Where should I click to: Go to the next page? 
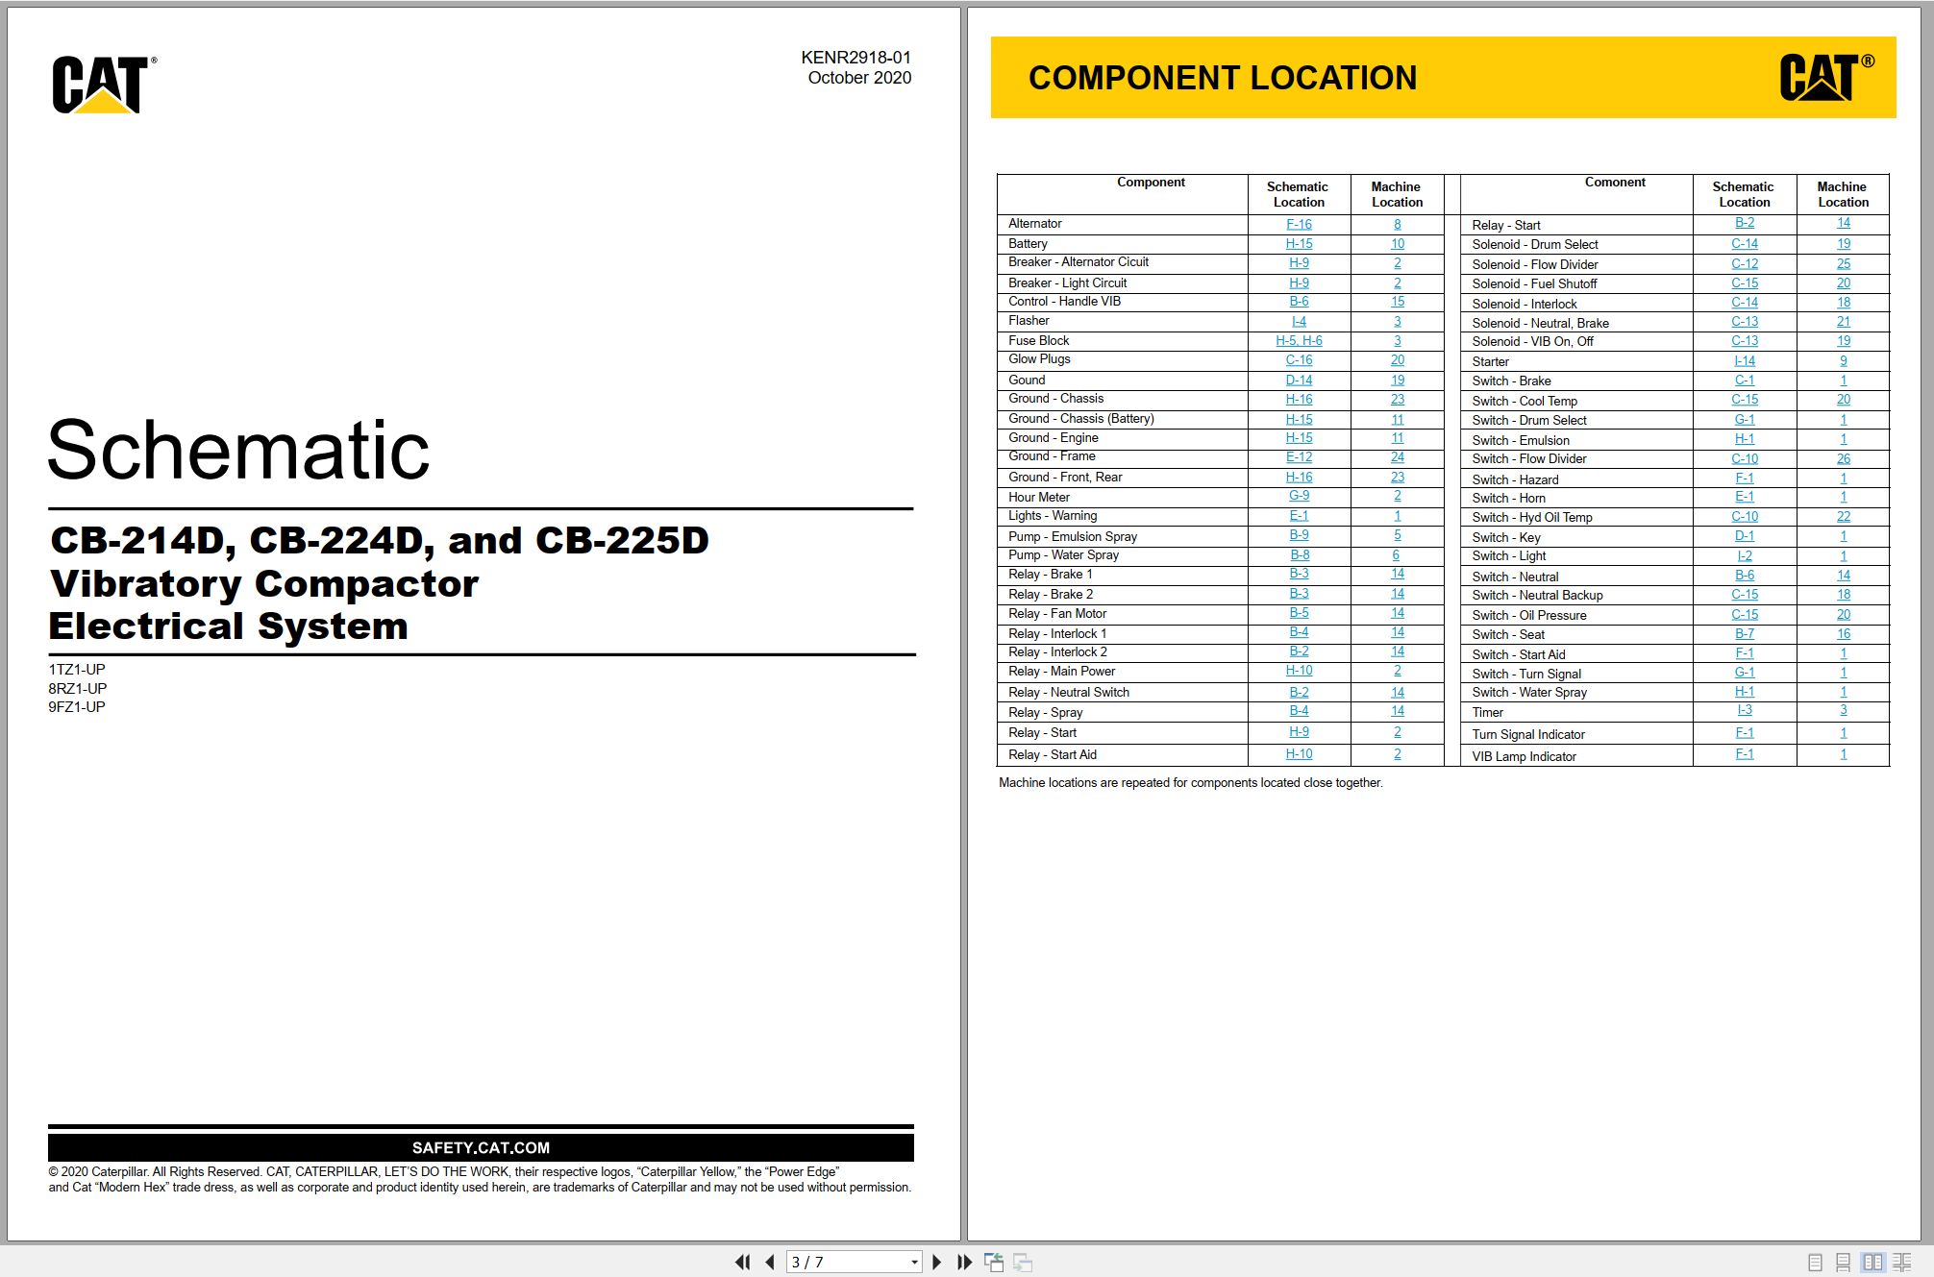937,1262
